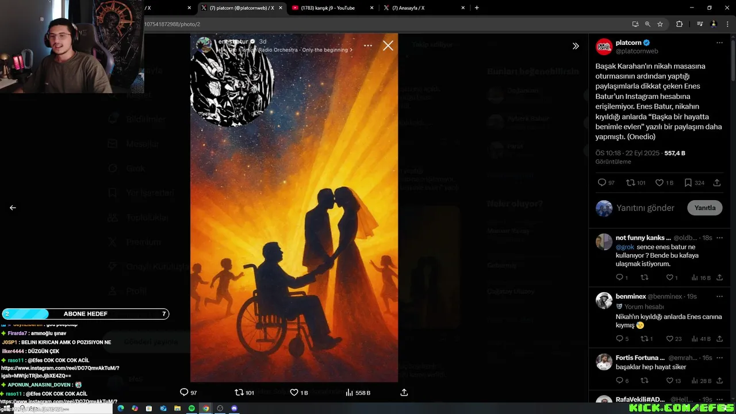Open the platcorn profile avatar

(x=604, y=47)
